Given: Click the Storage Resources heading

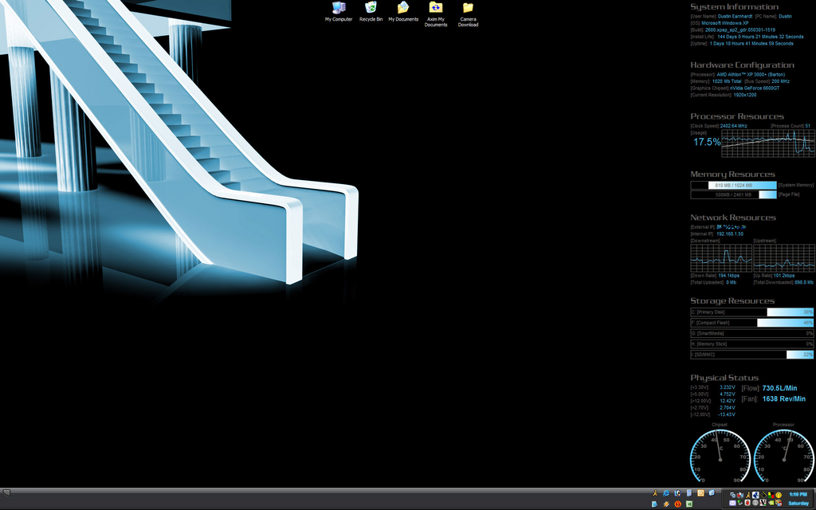Looking at the screenshot, I should click(732, 300).
